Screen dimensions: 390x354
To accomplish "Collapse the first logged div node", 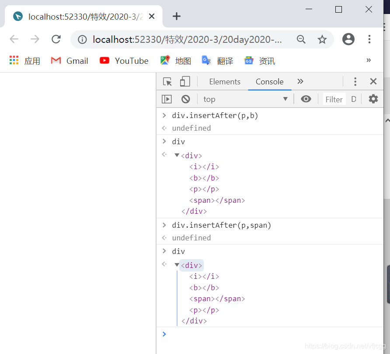I will 177,155.
